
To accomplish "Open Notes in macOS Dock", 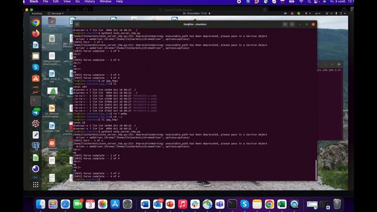I will [x=257, y=204].
